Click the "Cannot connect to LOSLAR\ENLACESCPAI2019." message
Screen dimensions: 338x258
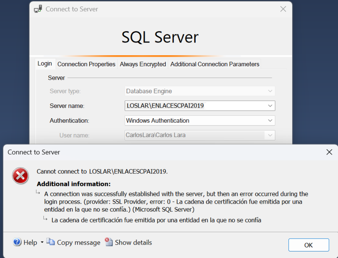[x=102, y=171]
